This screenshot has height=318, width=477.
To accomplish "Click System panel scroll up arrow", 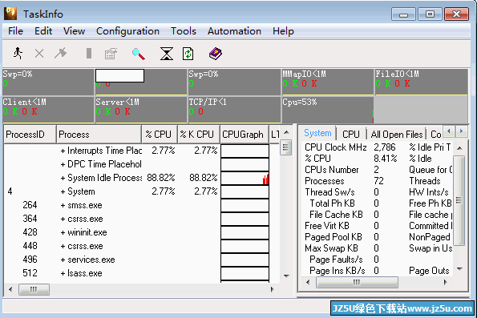I will [459, 148].
